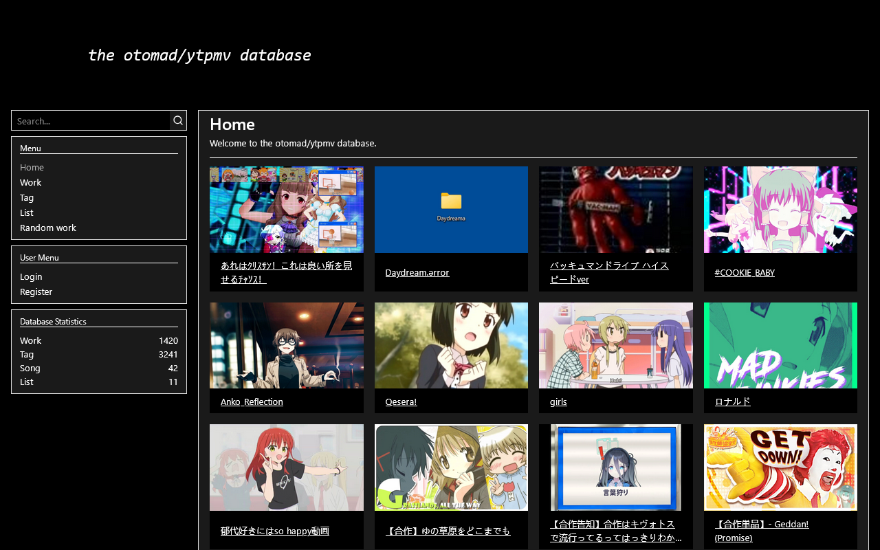The width and height of the screenshot is (880, 550).
Task: Click the User Menu heading
Action: click(x=39, y=257)
